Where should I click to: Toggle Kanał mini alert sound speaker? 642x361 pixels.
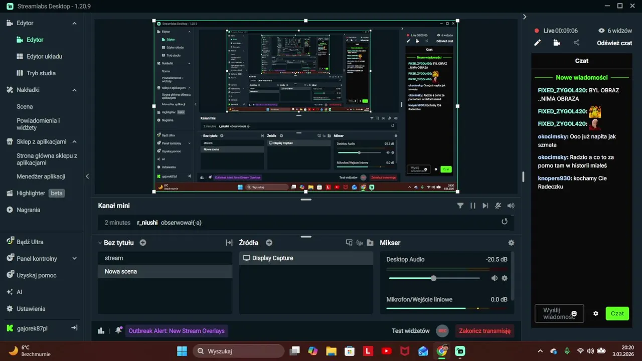(x=511, y=206)
